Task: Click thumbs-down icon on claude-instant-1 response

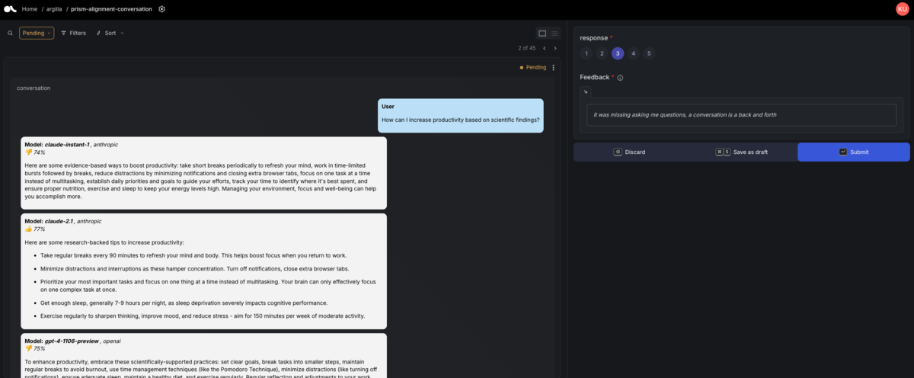Action: click(x=28, y=152)
